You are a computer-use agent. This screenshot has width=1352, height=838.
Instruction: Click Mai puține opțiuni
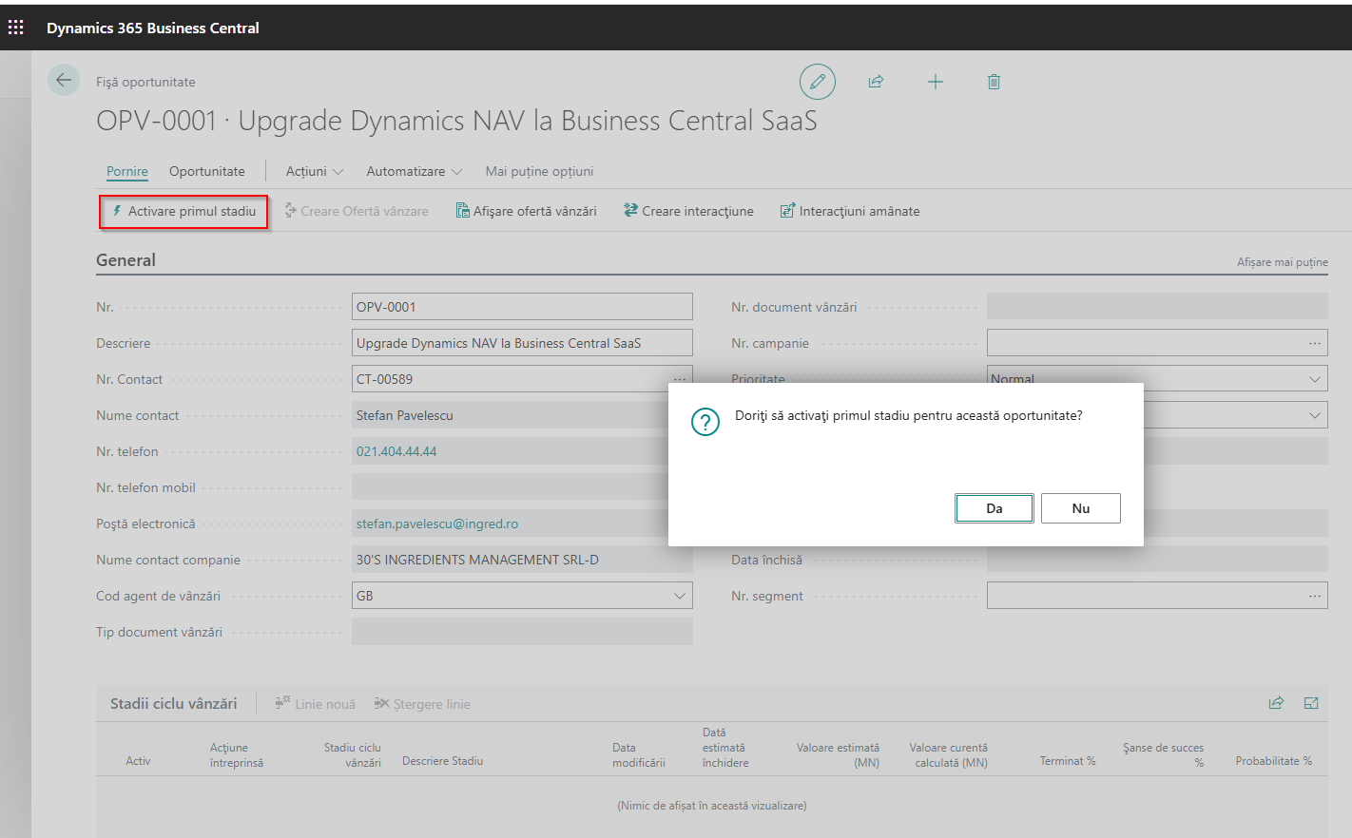[x=539, y=171]
